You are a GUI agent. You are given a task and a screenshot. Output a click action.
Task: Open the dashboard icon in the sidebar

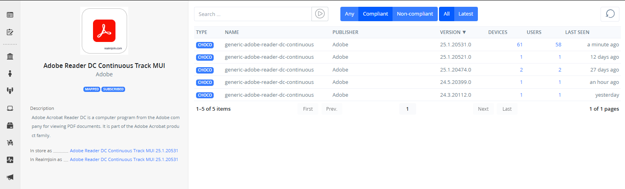click(x=10, y=15)
